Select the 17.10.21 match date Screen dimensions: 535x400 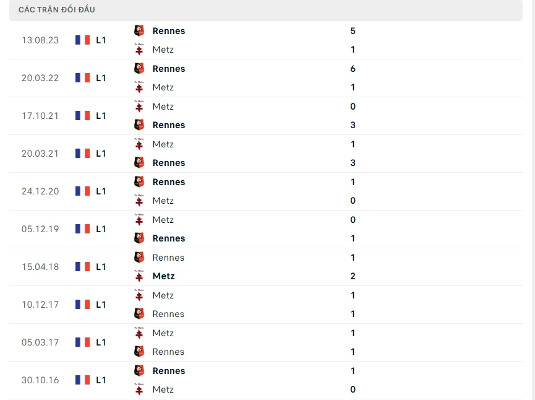[x=40, y=116]
